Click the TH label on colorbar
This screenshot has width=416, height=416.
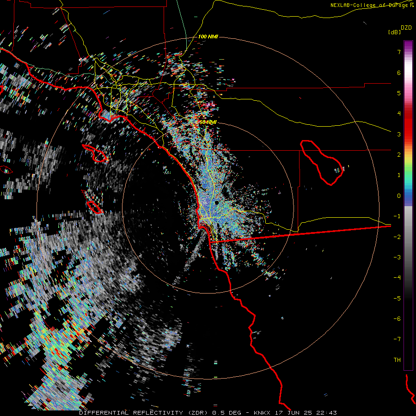tap(397, 360)
